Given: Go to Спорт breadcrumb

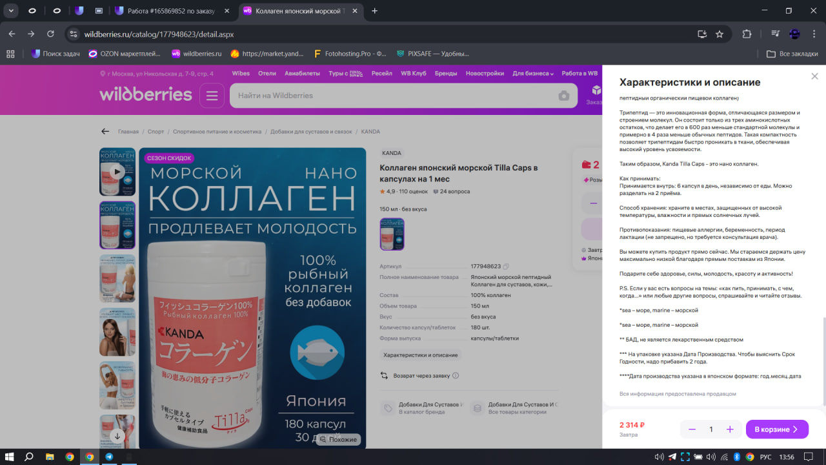Looking at the screenshot, I should pyautogui.click(x=156, y=132).
